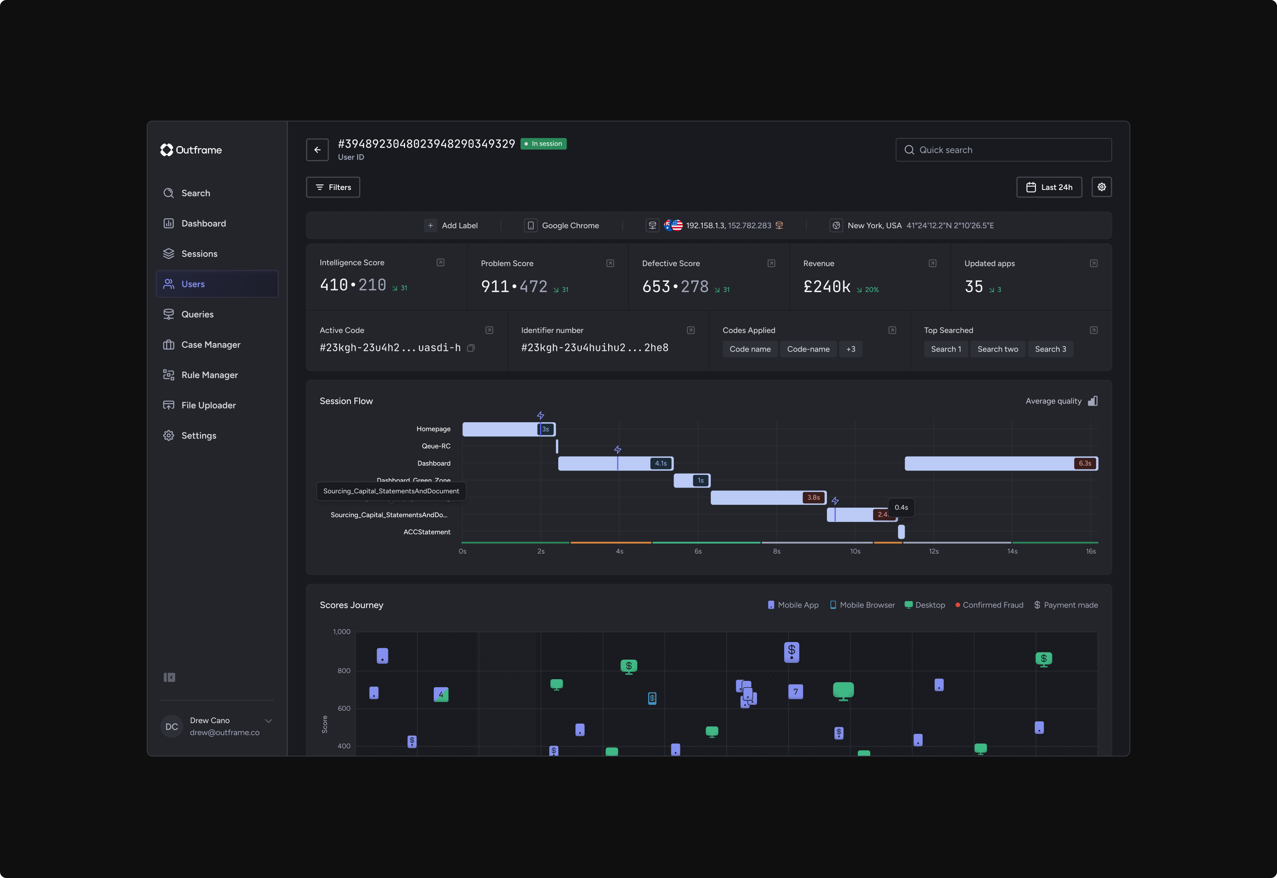Viewport: 1277px width, 878px height.
Task: Open the Queries section
Action: (198, 314)
